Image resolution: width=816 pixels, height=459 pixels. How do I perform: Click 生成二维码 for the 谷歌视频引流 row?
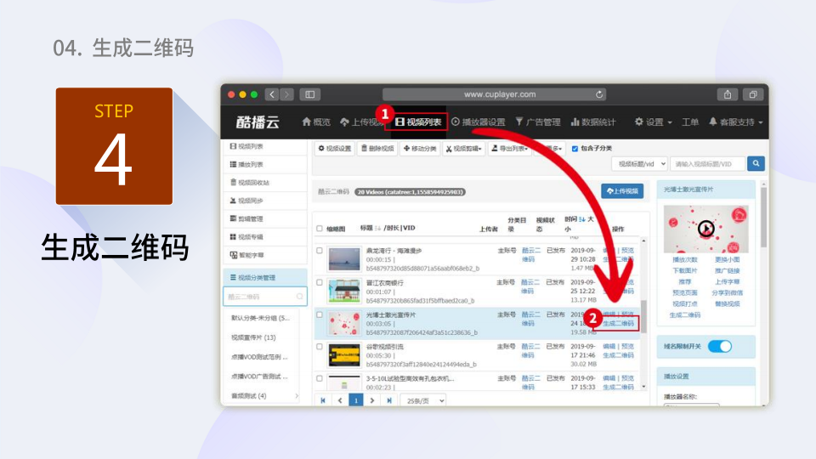[618, 355]
